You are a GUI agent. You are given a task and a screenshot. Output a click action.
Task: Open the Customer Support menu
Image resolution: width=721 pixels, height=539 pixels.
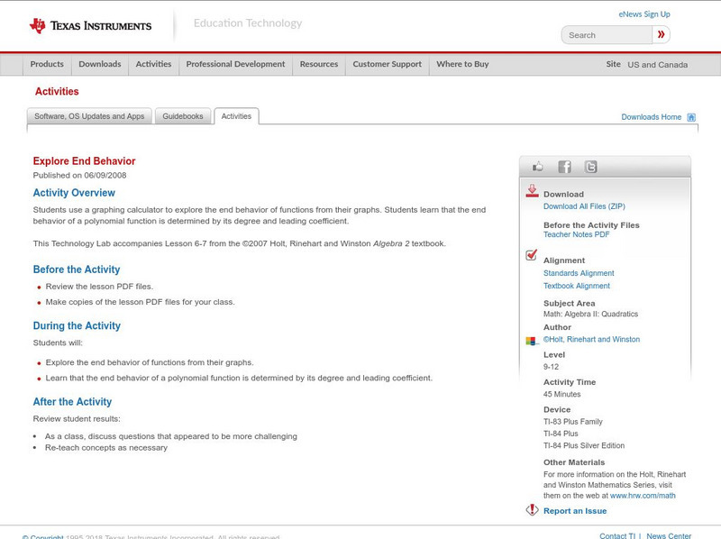[388, 64]
